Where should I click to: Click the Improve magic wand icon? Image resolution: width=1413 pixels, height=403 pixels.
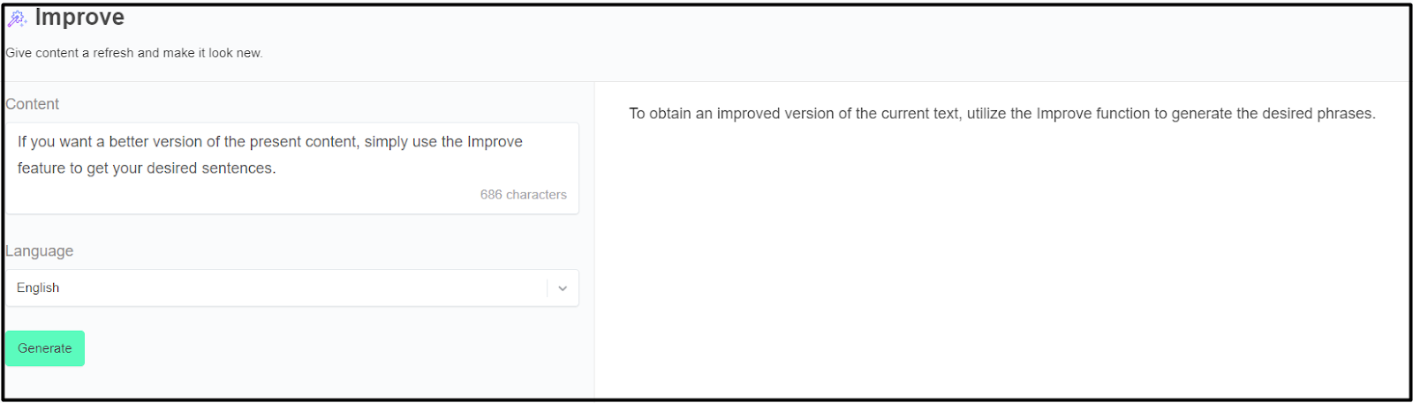(17, 18)
